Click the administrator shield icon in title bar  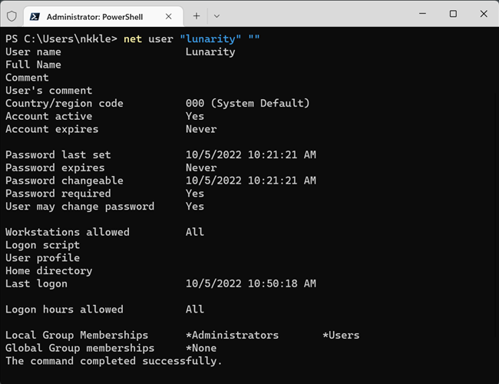point(12,15)
